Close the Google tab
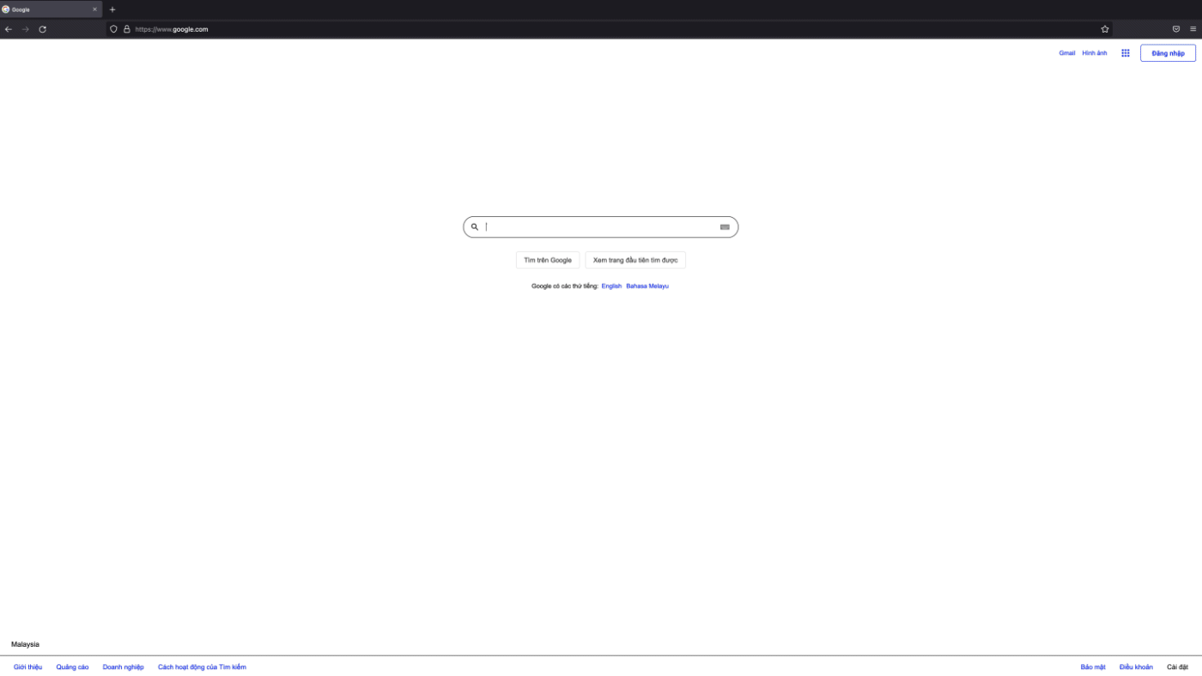The width and height of the screenshot is (1202, 676). [94, 9]
